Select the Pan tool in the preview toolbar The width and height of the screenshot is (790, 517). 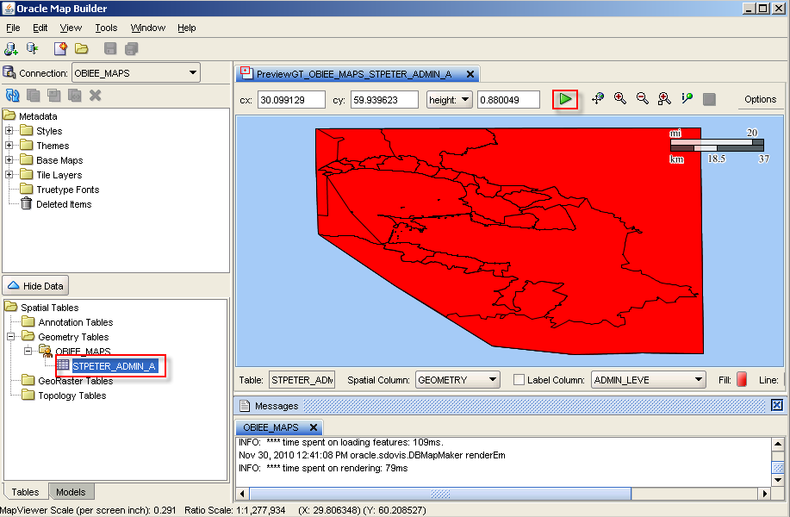(x=598, y=99)
